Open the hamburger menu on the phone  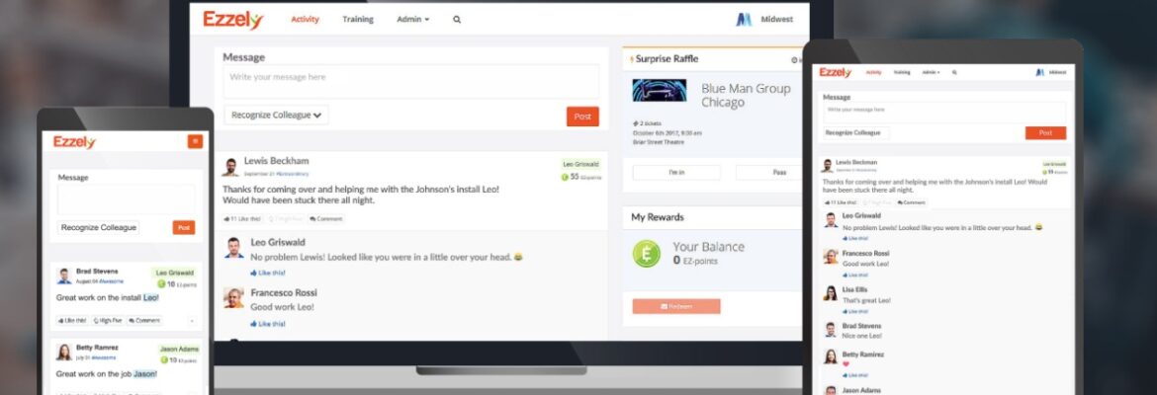195,141
